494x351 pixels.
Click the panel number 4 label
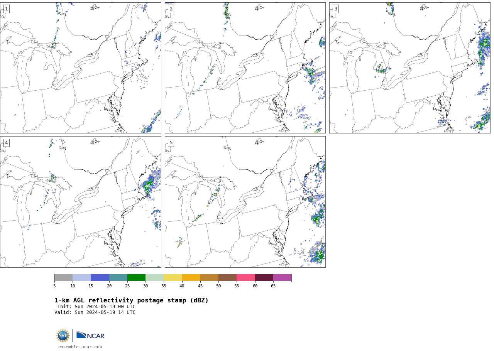[x=6, y=143]
